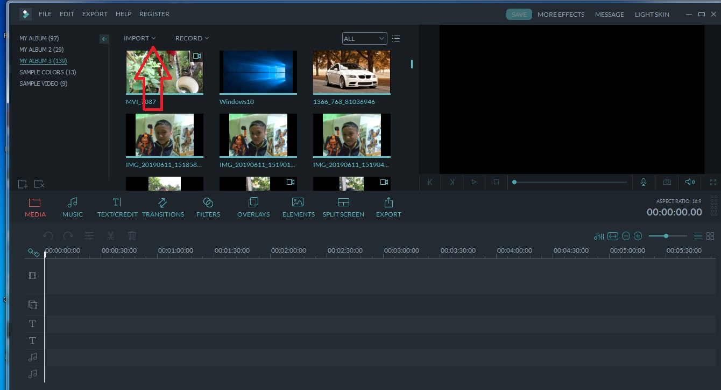Screen dimensions: 721x390
Task: Open the ALL media filter dropdown
Action: tap(365, 39)
